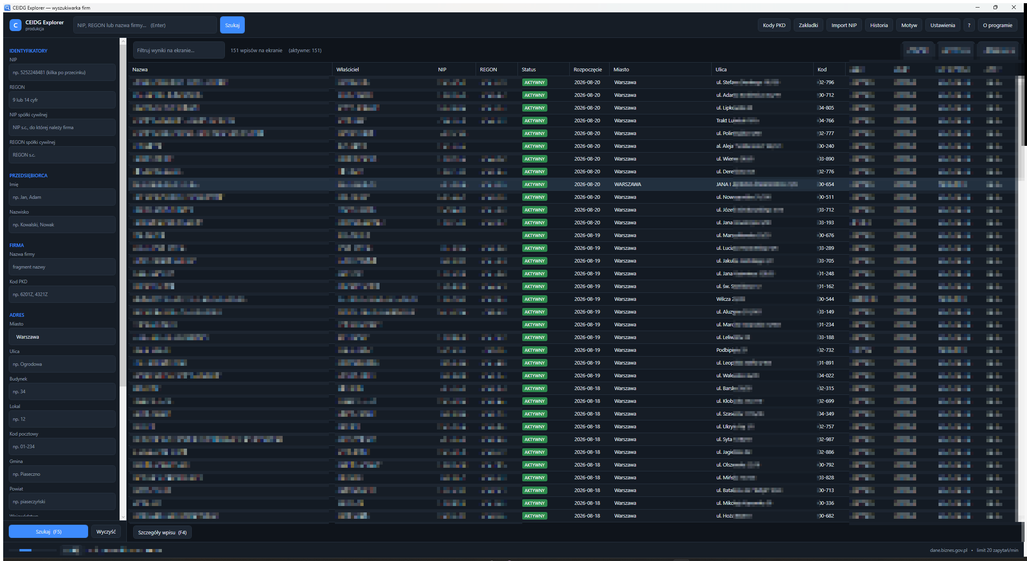Image resolution: width=1027 pixels, height=561 pixels.
Task: Focus the Filtruj wyniki na ekranie field
Action: [179, 50]
